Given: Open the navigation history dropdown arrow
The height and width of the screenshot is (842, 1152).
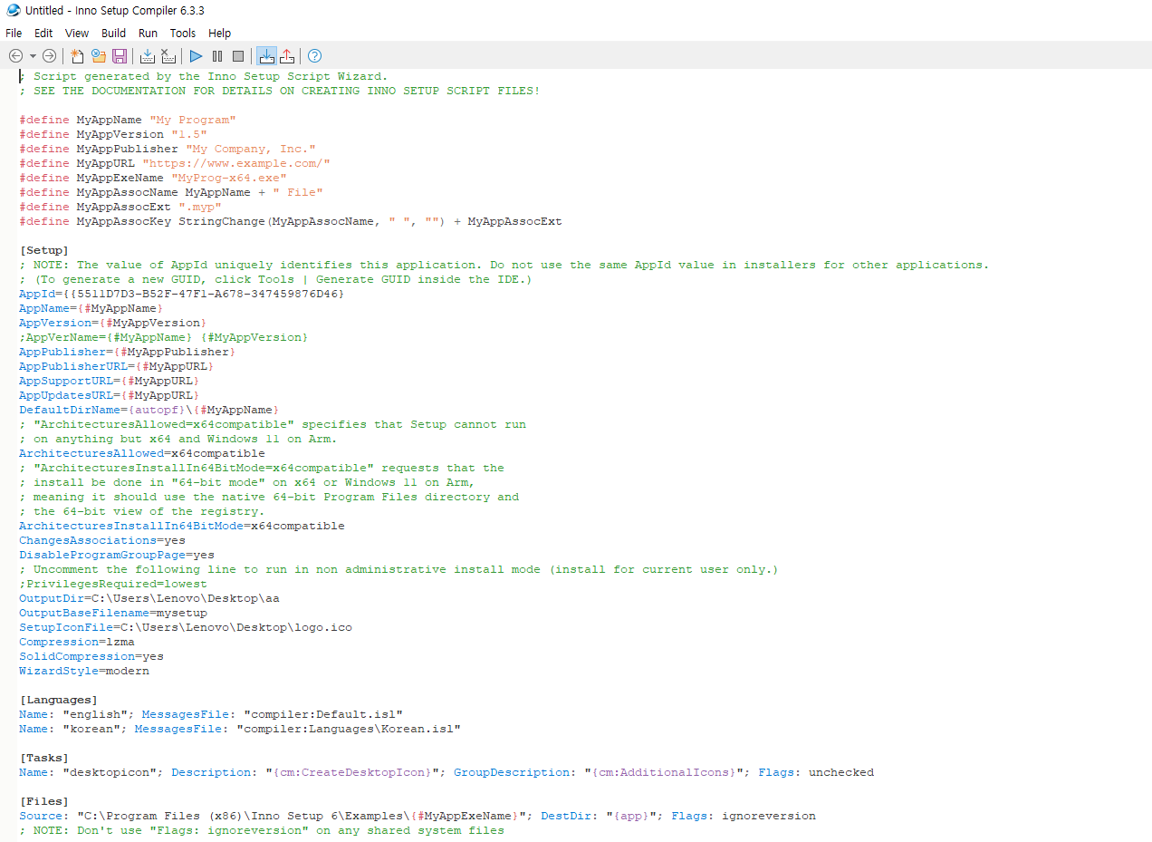Looking at the screenshot, I should tap(33, 56).
